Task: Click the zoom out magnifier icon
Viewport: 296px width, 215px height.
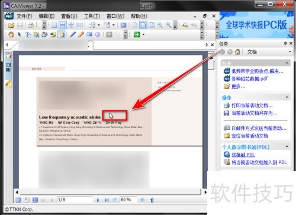Action: pos(160,25)
